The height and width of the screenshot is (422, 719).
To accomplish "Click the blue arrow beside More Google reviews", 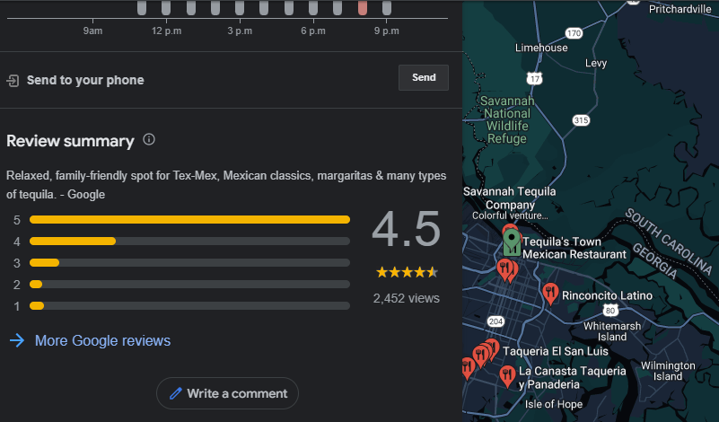I will coord(17,340).
